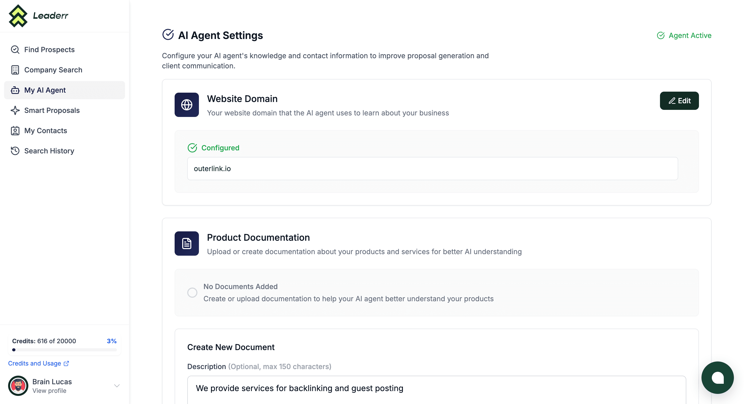Click the Leaderr logo icon

[x=18, y=16]
